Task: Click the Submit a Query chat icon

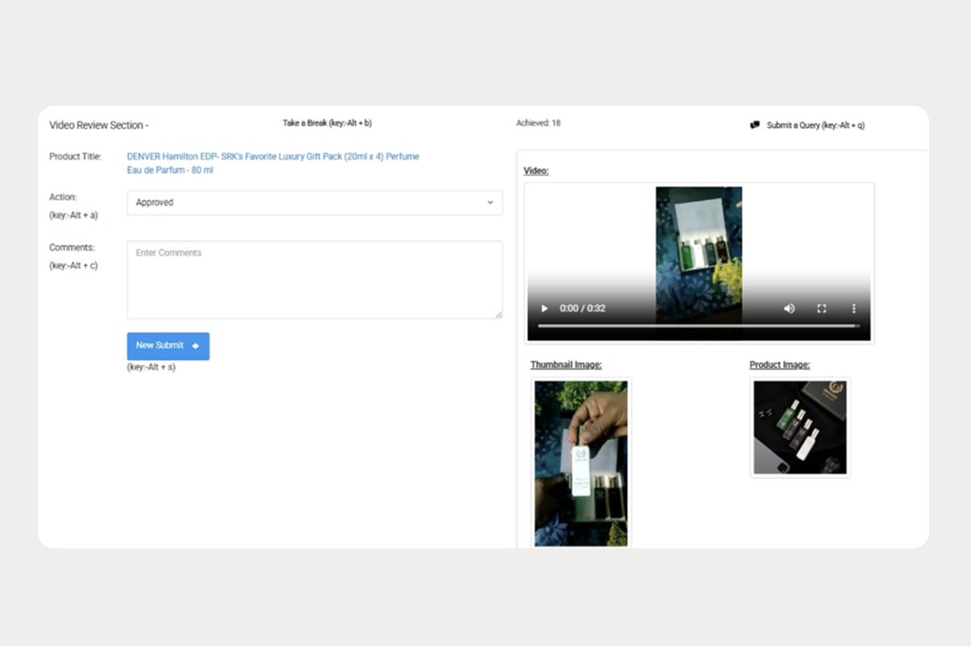Action: pos(755,125)
